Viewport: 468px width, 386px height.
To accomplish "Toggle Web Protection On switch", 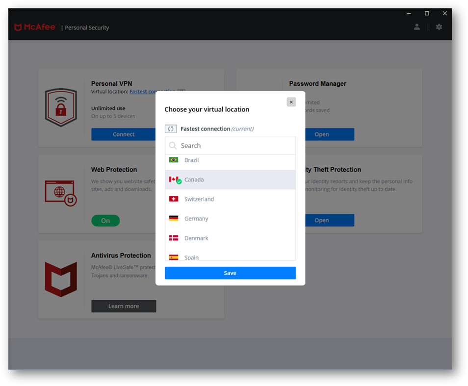I will [105, 221].
